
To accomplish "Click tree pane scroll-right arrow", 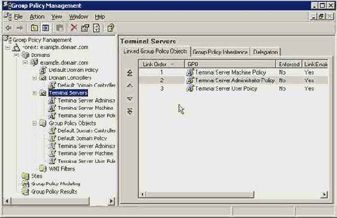I will pos(111,201).
